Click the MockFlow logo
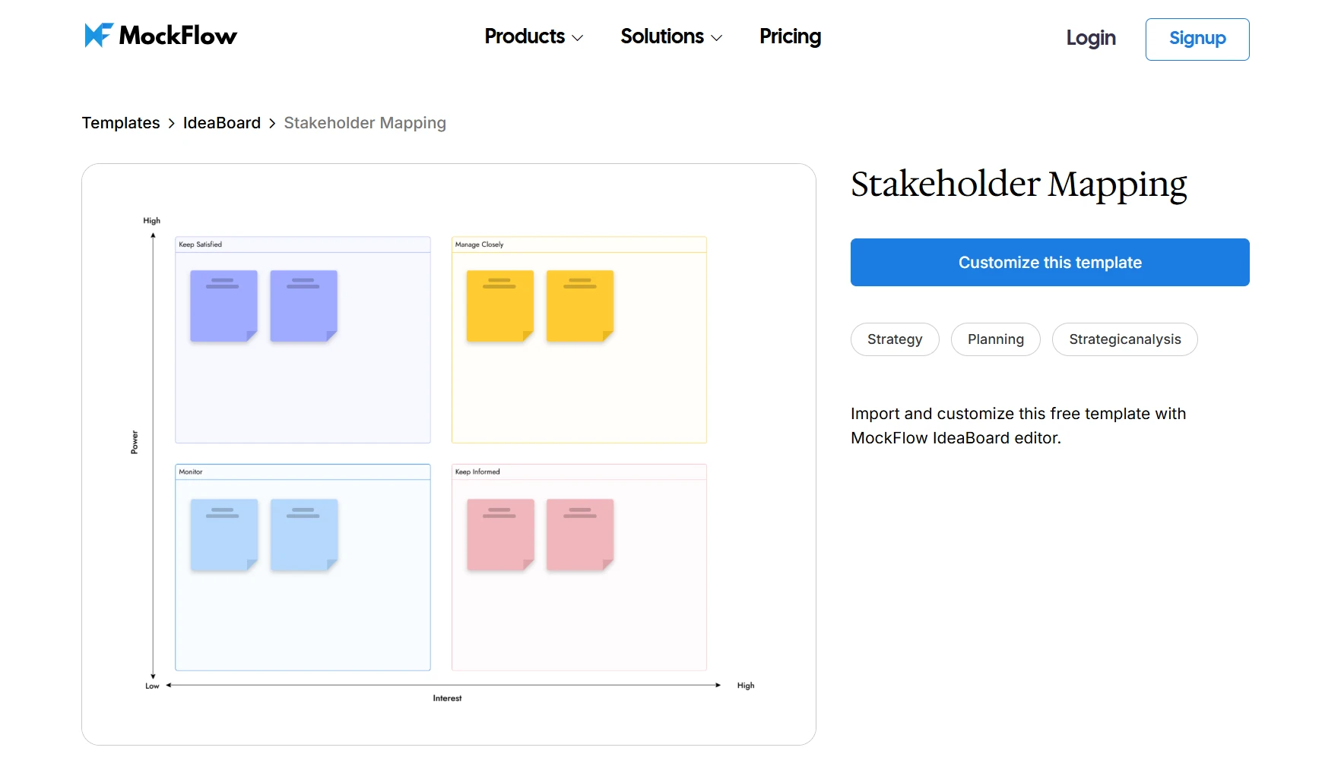This screenshot has width=1341, height=779. tap(159, 35)
